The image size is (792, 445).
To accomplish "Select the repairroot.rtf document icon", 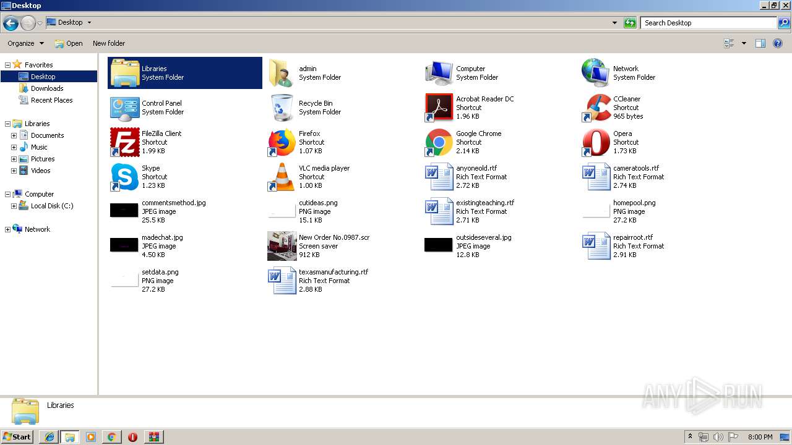I will click(x=596, y=246).
